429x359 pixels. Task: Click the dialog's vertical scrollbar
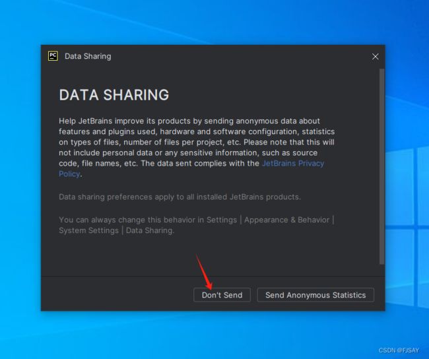(x=381, y=166)
